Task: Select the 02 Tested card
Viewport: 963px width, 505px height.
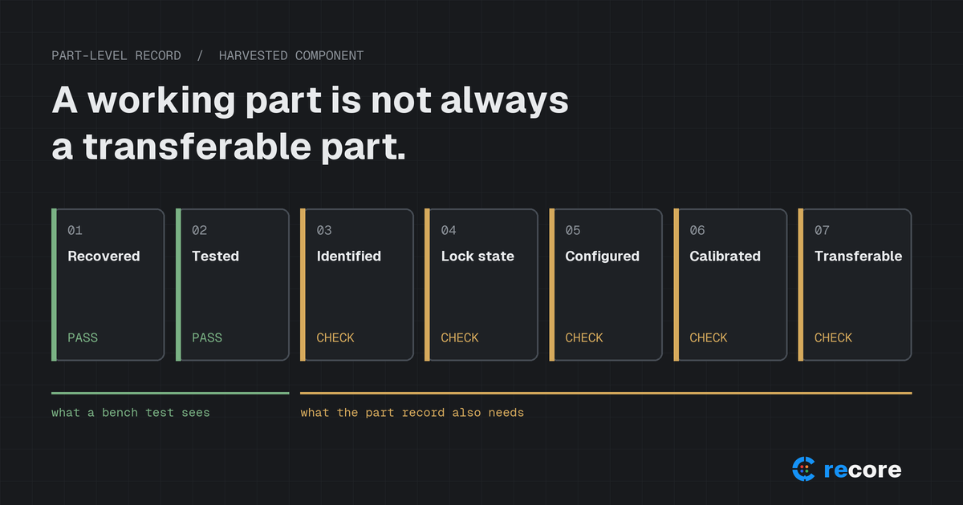Action: [x=233, y=285]
